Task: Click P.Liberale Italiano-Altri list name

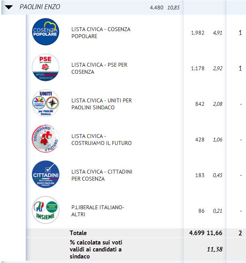Action: pyautogui.click(x=98, y=211)
